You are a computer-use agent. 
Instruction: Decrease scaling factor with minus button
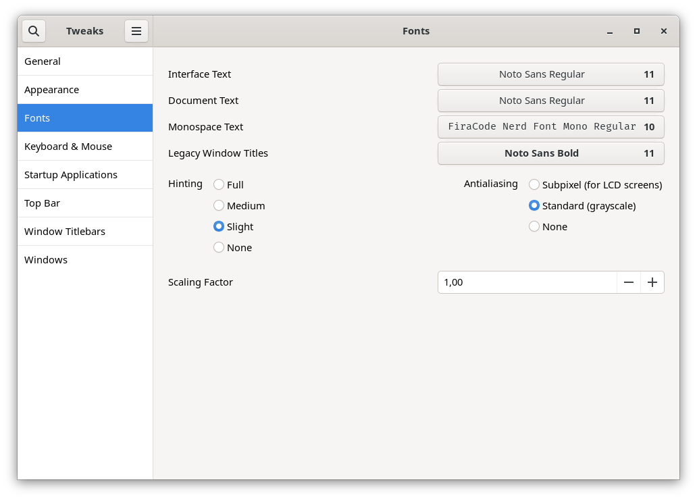point(629,282)
